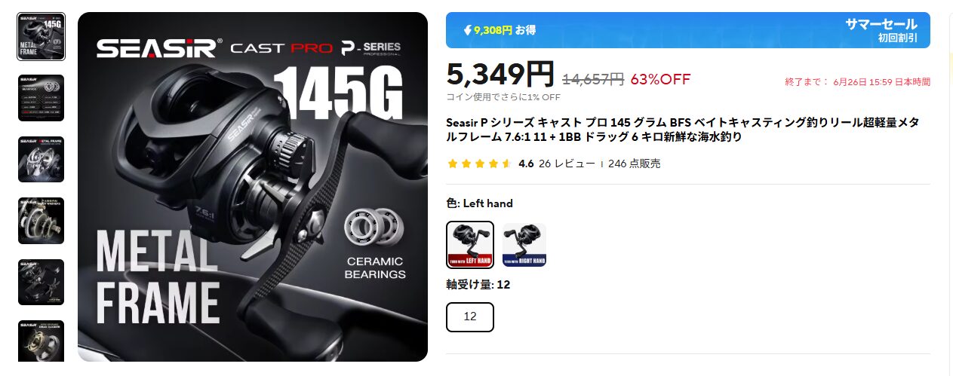Image resolution: width=953 pixels, height=376 pixels.
Task: View the ceramic bearings specs thumbnail
Action: point(41,98)
